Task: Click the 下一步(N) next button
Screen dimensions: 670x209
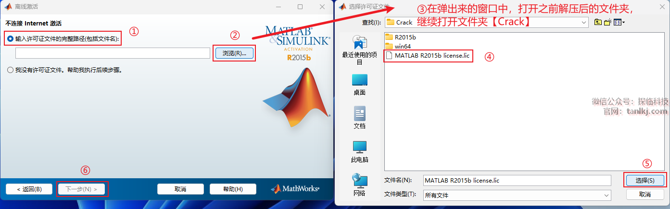Action: pos(81,189)
